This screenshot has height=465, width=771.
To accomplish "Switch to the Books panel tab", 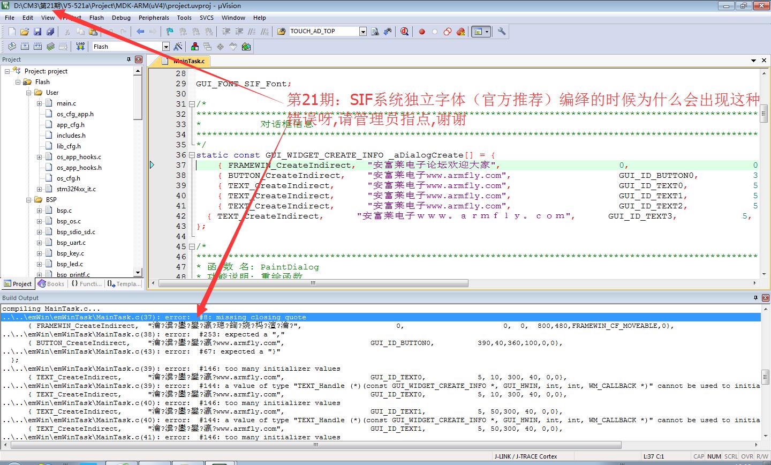I will tap(51, 284).
